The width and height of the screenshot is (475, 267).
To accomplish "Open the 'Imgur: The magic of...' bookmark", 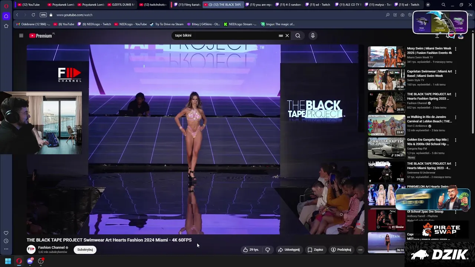I will [x=278, y=24].
